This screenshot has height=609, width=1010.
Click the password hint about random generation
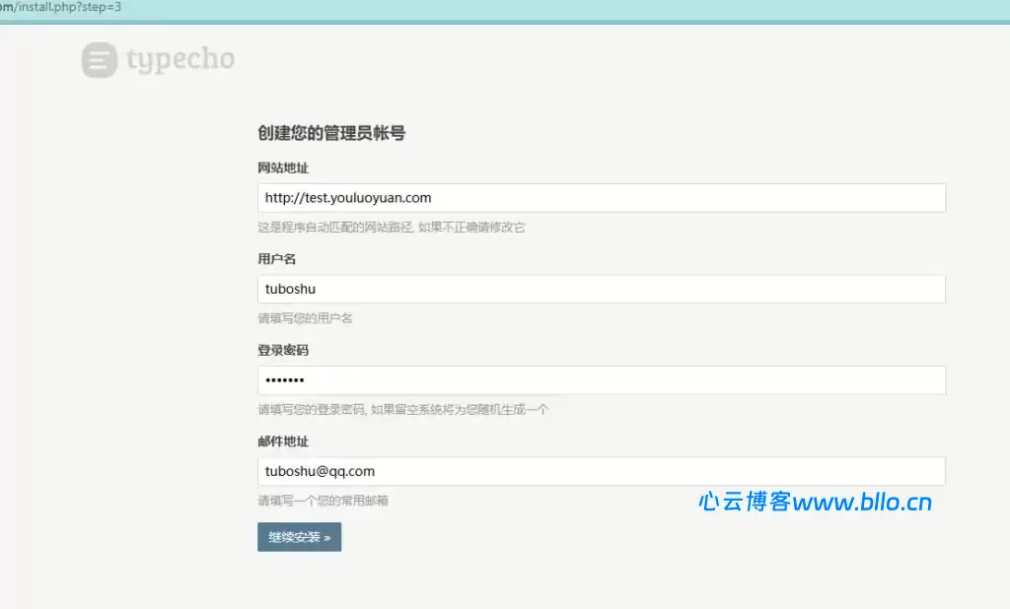[x=403, y=410]
